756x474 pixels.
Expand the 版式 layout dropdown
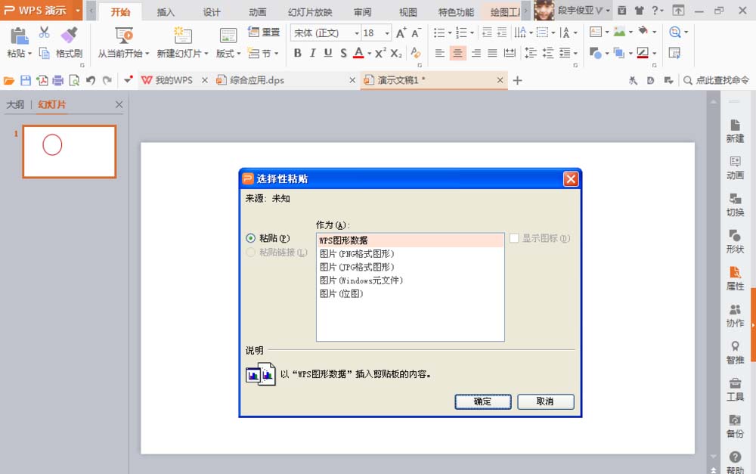[x=238, y=54]
